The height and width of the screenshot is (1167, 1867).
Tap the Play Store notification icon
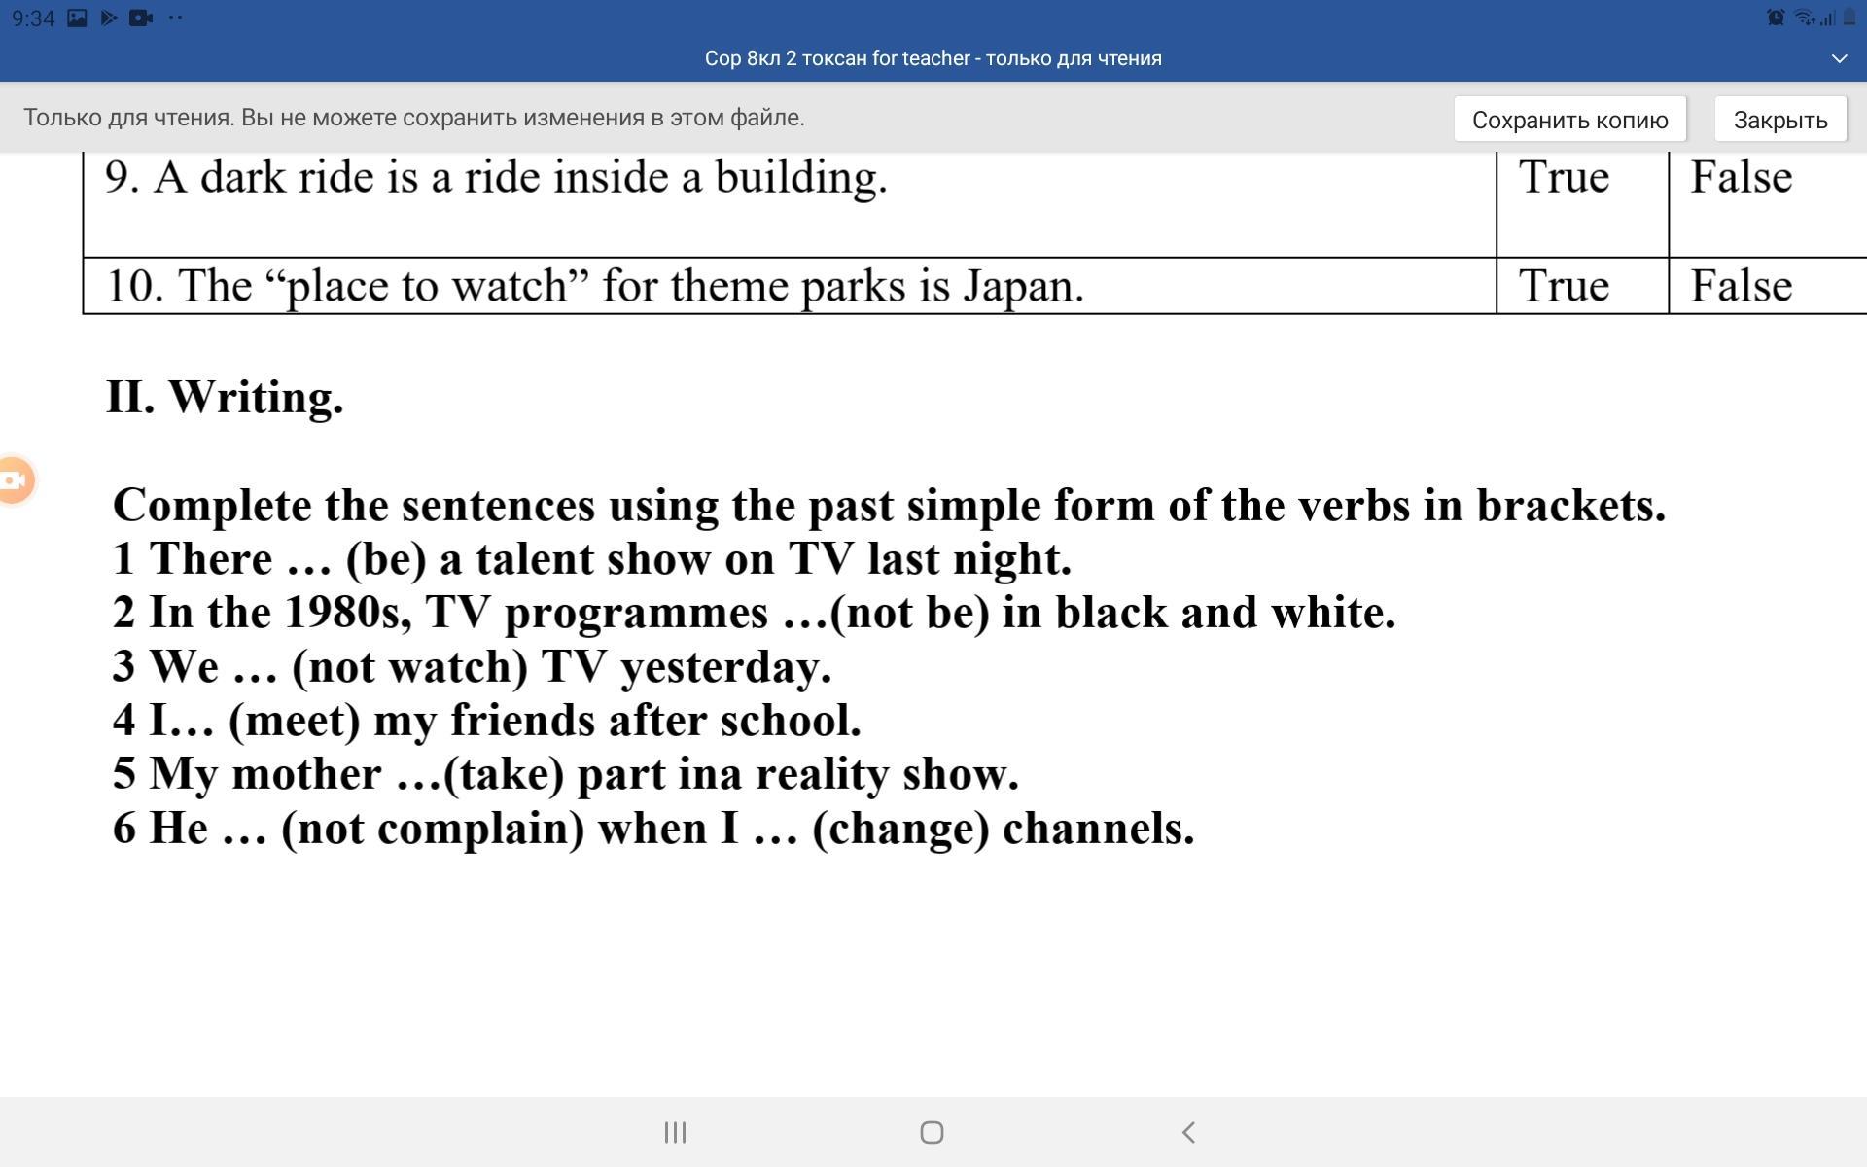click(x=109, y=18)
